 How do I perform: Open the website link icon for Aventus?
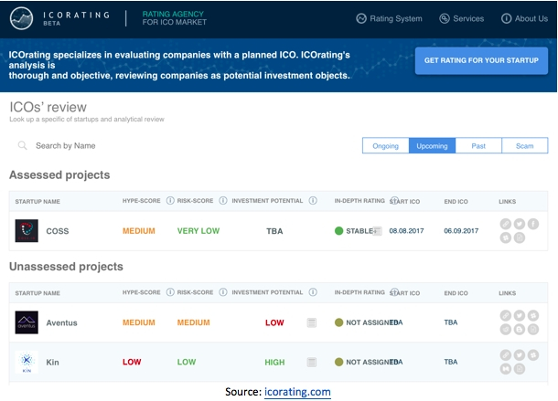coord(505,316)
